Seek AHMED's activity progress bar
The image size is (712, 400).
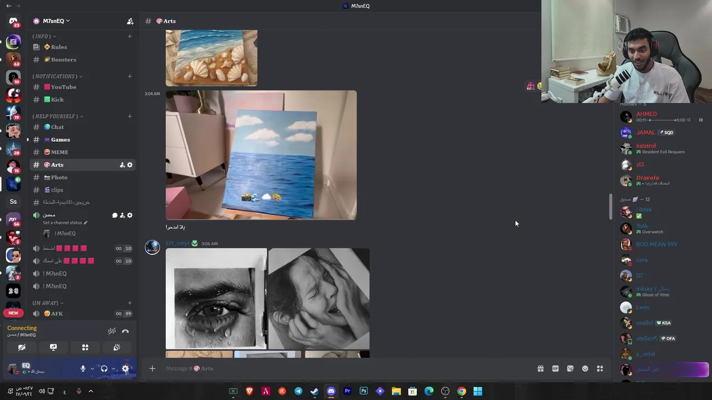(x=662, y=120)
